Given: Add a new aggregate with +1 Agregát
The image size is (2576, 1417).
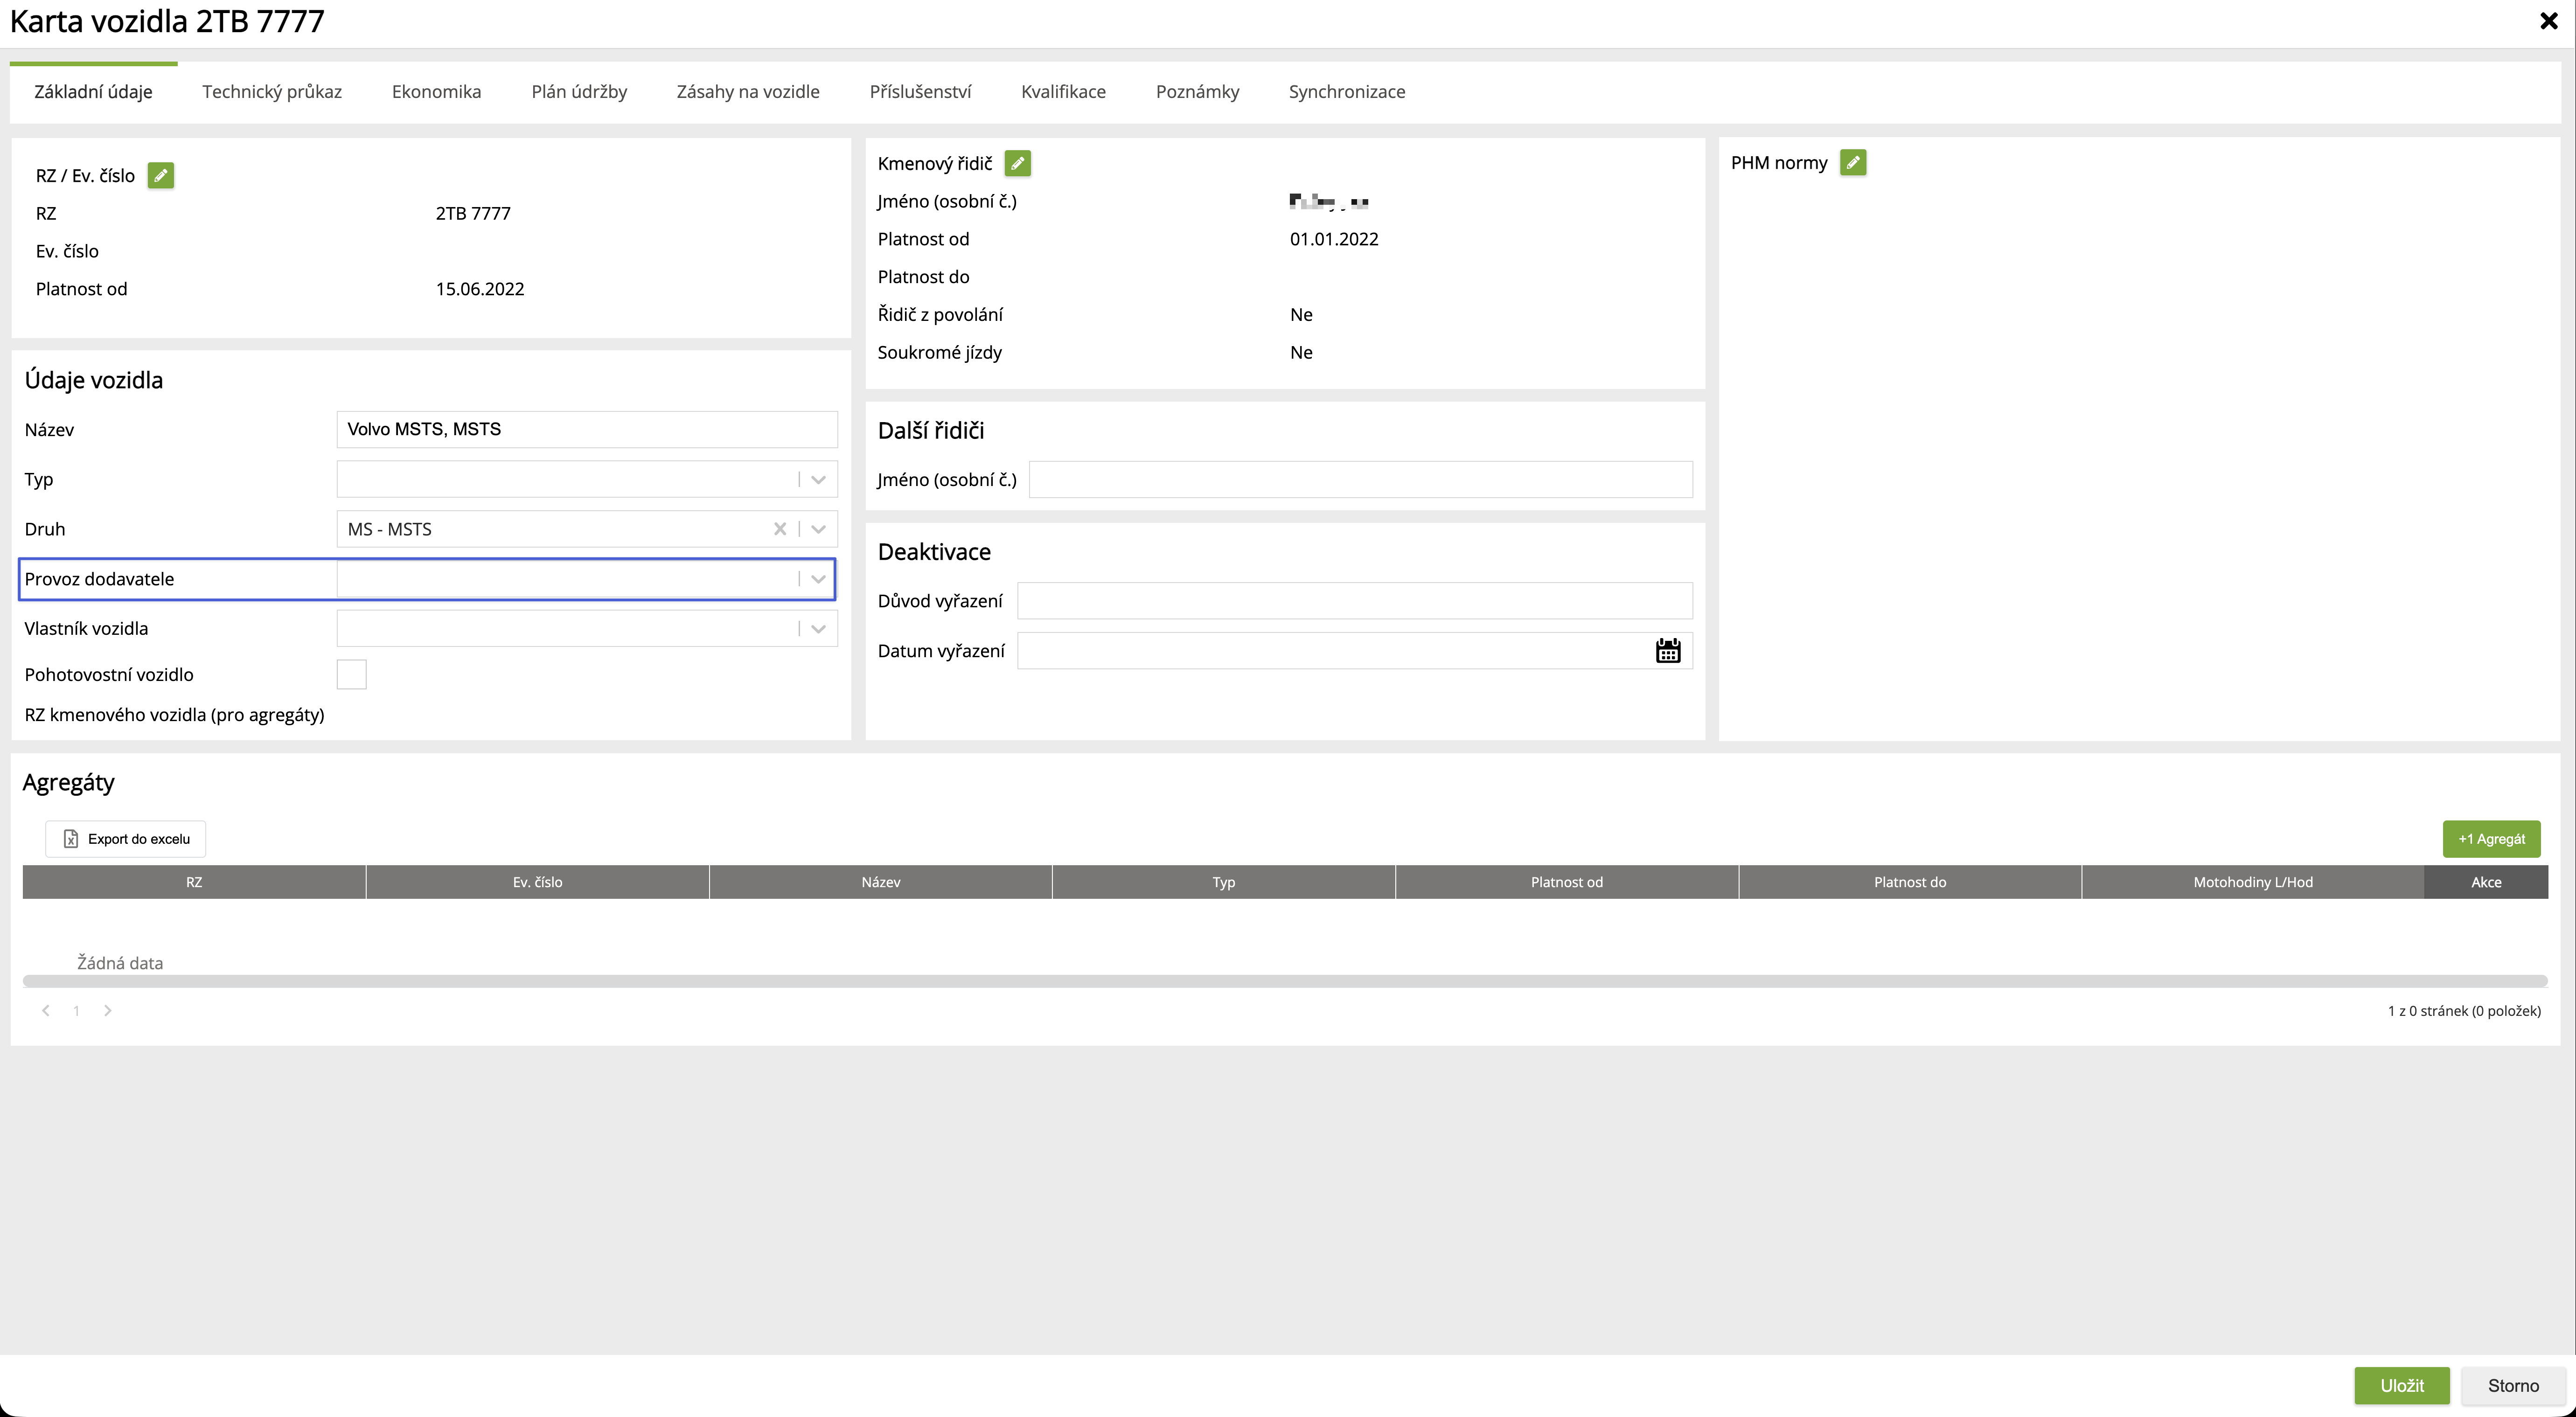Looking at the screenshot, I should tap(2490, 839).
